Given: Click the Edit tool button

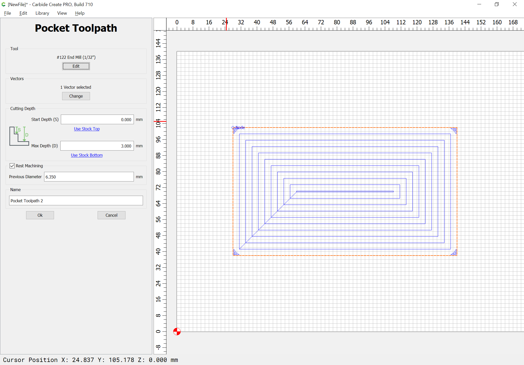Looking at the screenshot, I should pos(76,66).
